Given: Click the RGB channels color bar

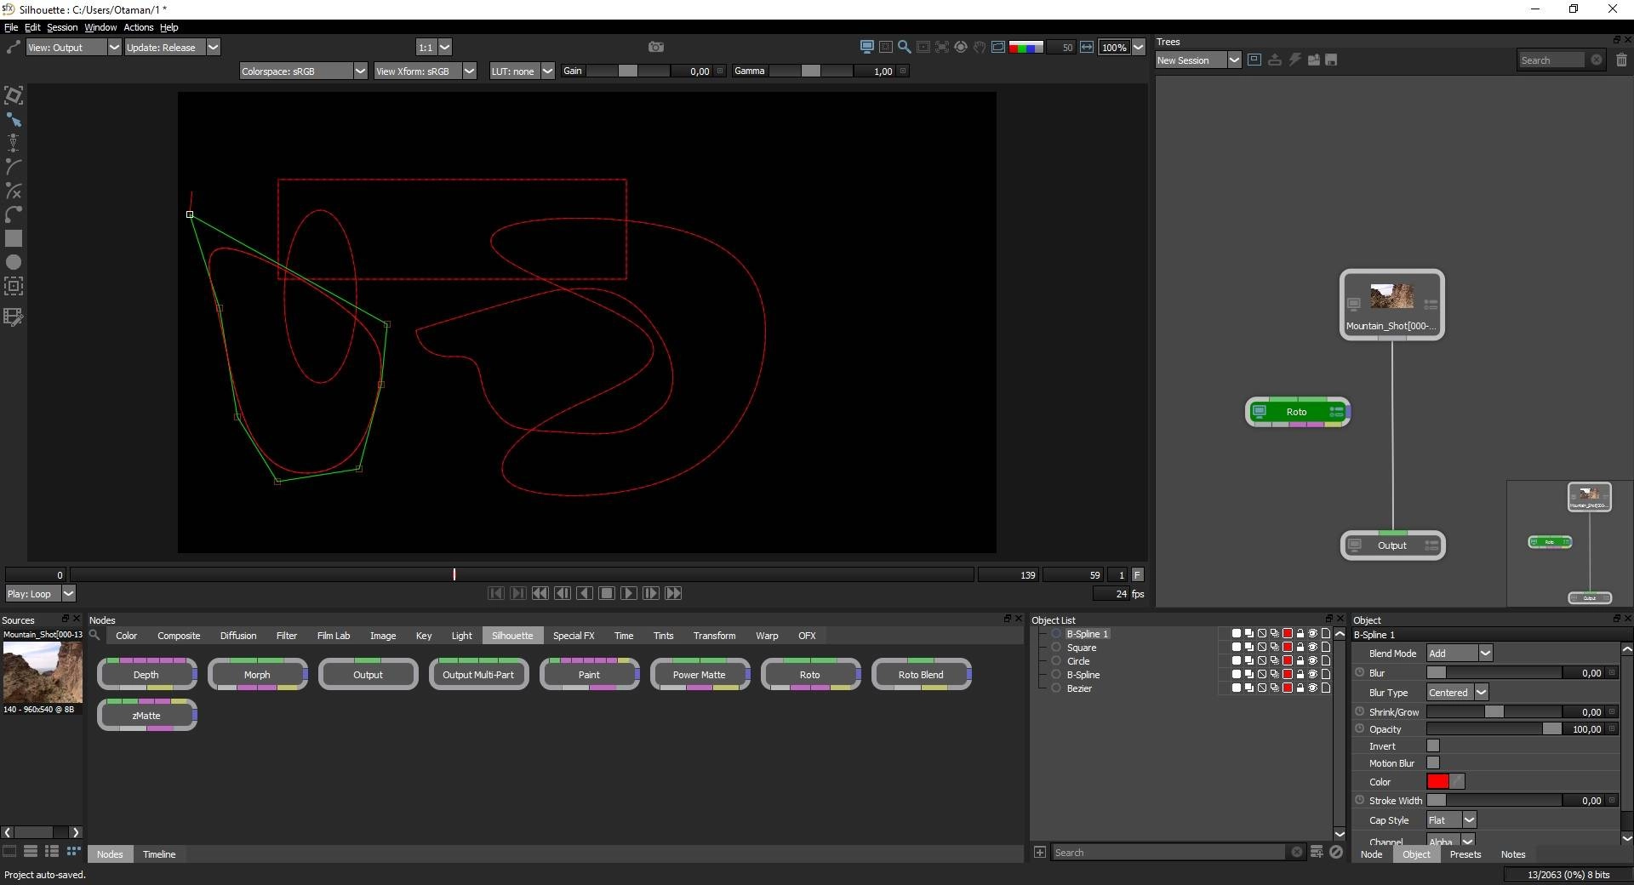Looking at the screenshot, I should point(1026,48).
